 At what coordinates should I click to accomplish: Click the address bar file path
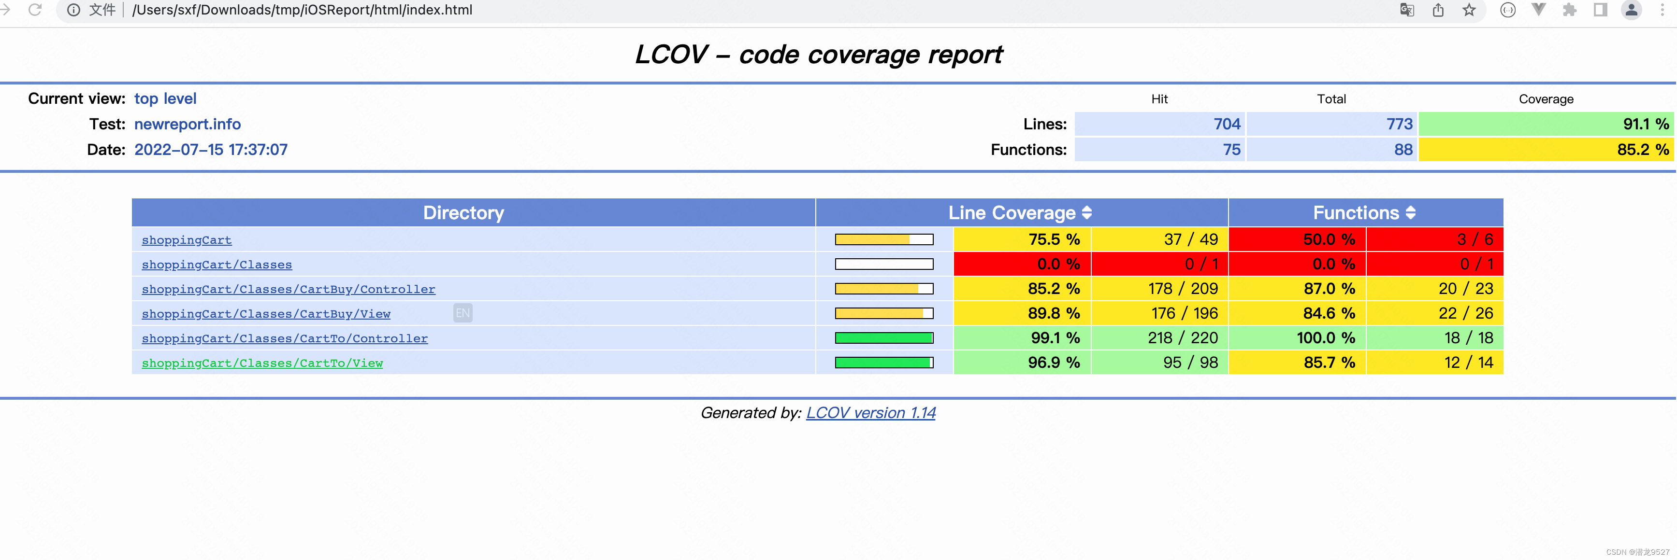pos(302,10)
